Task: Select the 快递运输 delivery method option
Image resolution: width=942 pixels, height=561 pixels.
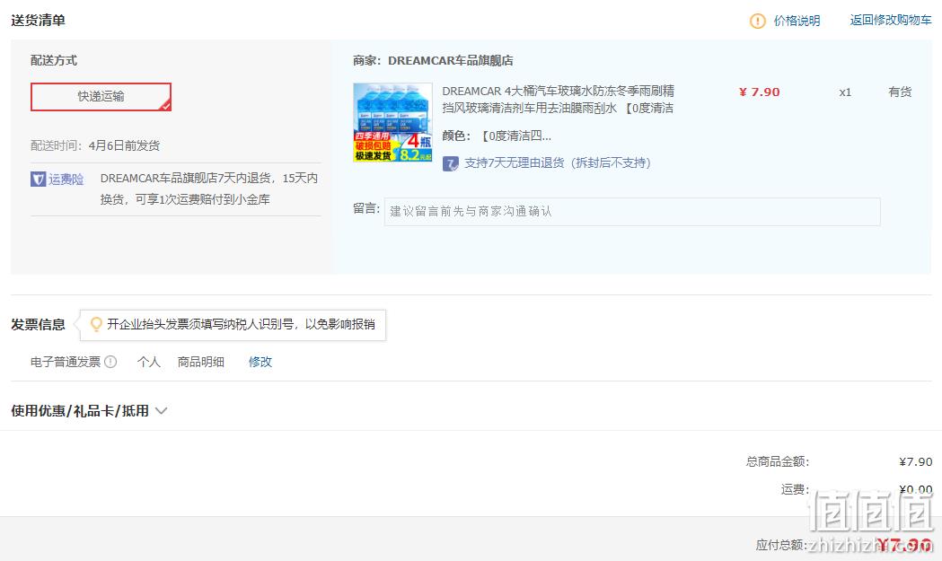Action: coord(101,97)
